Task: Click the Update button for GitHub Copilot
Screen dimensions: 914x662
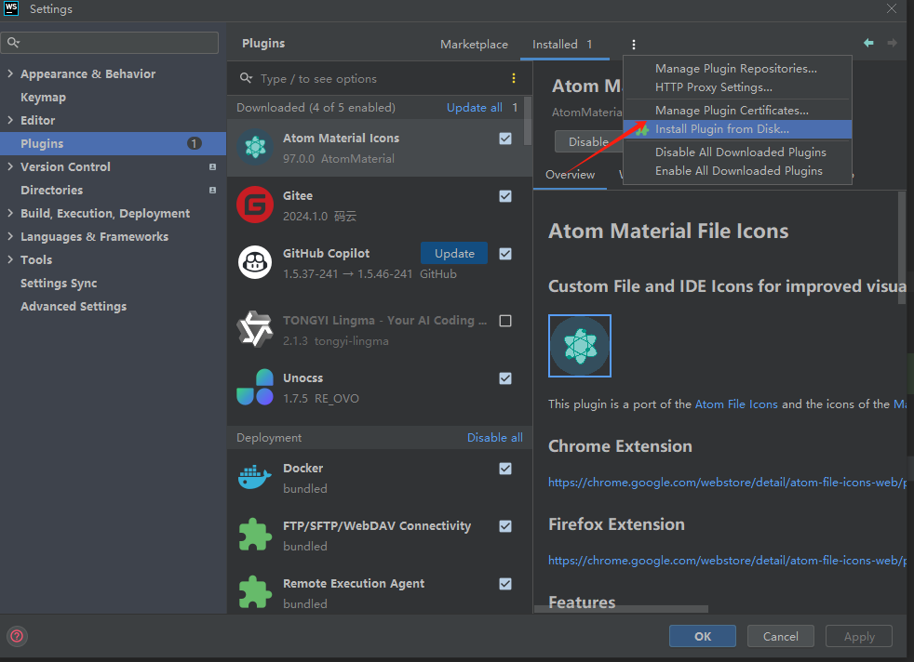Action: [454, 253]
